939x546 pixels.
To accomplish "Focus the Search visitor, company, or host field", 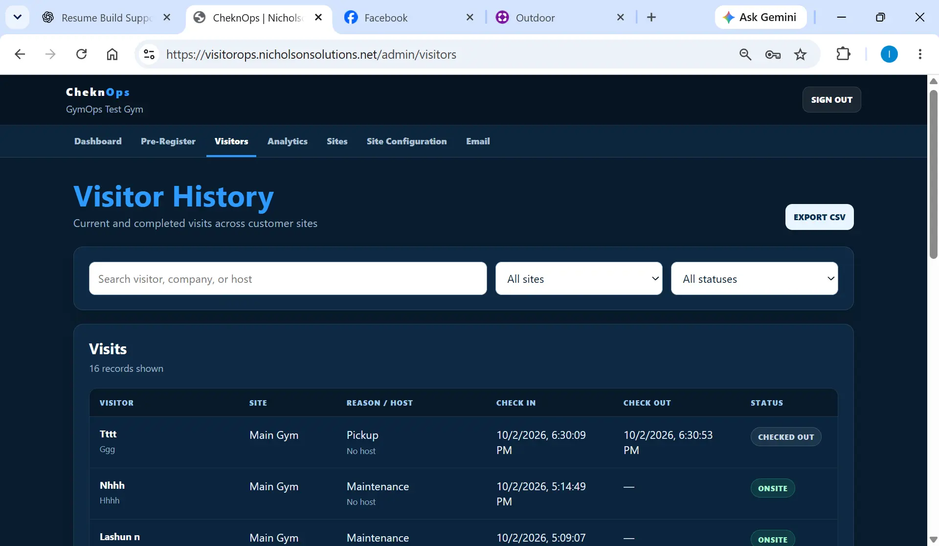I will 288,279.
